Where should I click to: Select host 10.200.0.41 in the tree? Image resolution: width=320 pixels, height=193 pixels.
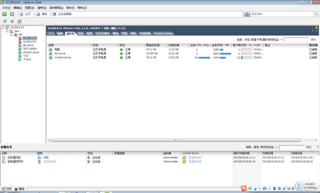point(29,38)
